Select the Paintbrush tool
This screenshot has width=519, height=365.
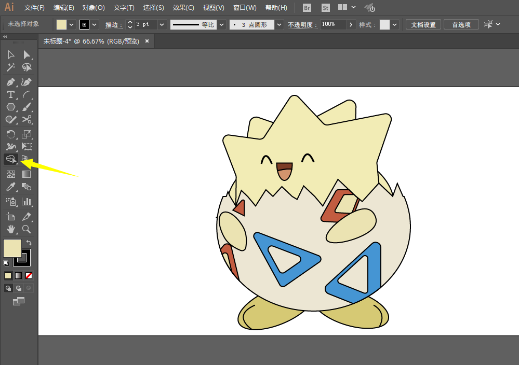click(x=26, y=107)
